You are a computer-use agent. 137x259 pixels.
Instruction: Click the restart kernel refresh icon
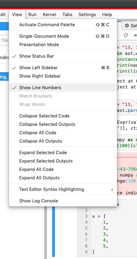coord(126,35)
